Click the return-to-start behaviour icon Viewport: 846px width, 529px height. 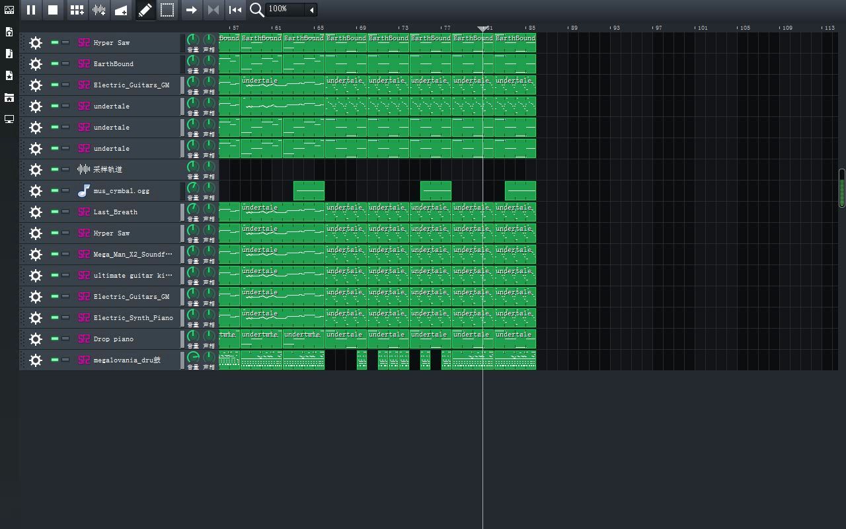pos(235,10)
